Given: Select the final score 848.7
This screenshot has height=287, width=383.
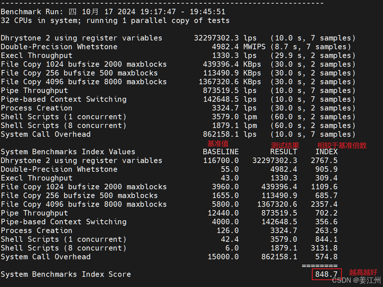Looking at the screenshot, I should coord(326,274).
